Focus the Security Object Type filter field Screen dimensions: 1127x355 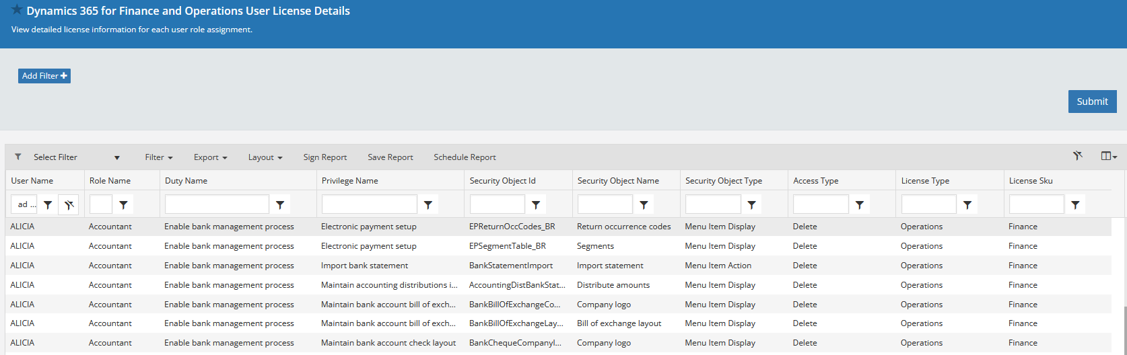(x=713, y=204)
